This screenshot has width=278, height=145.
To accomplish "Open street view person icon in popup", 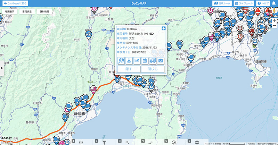I will (129, 60).
